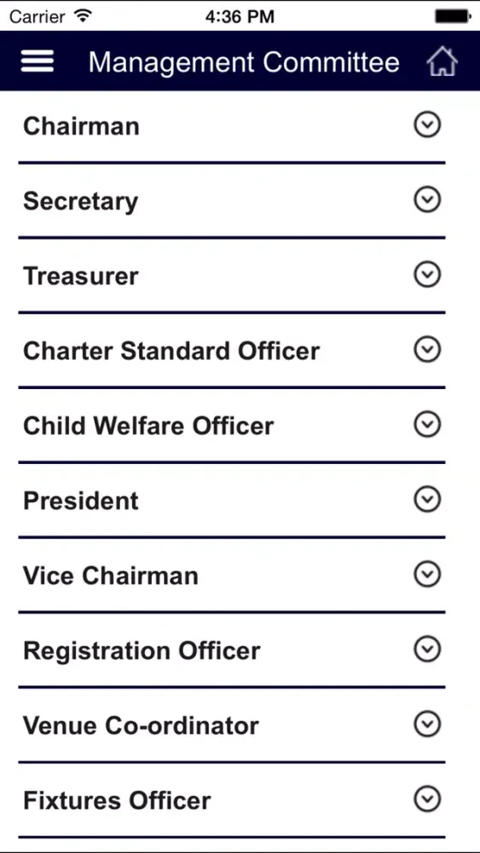Click chevron beside Child Welfare Officer
480x853 pixels.
pos(427,424)
